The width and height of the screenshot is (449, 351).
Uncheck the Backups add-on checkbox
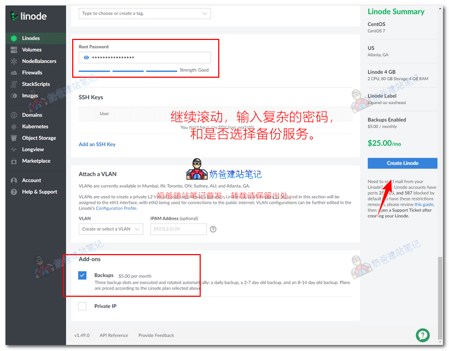click(x=82, y=275)
